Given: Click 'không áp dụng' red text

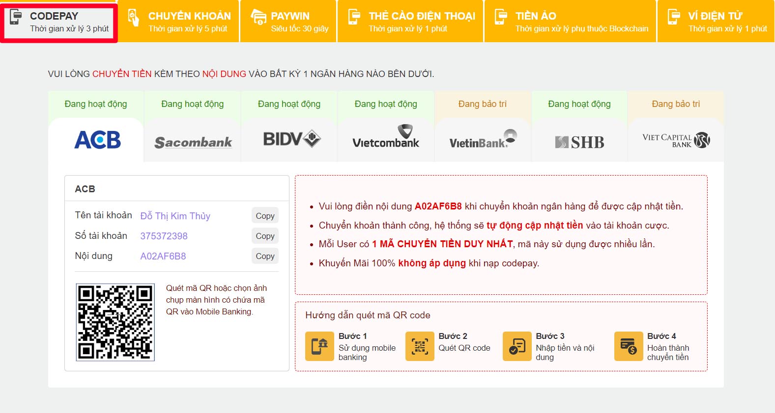Looking at the screenshot, I should tap(432, 263).
